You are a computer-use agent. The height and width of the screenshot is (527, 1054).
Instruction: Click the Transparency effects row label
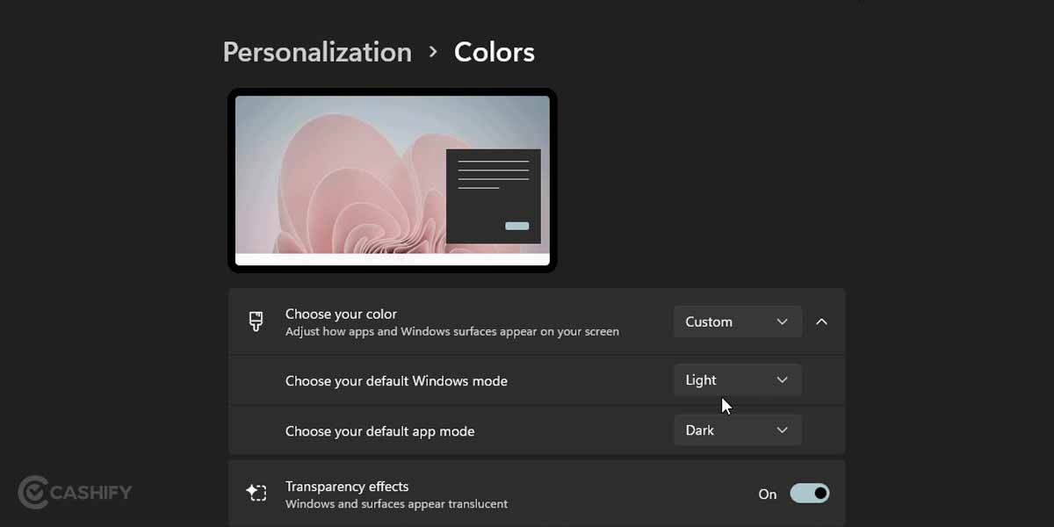pyautogui.click(x=347, y=486)
